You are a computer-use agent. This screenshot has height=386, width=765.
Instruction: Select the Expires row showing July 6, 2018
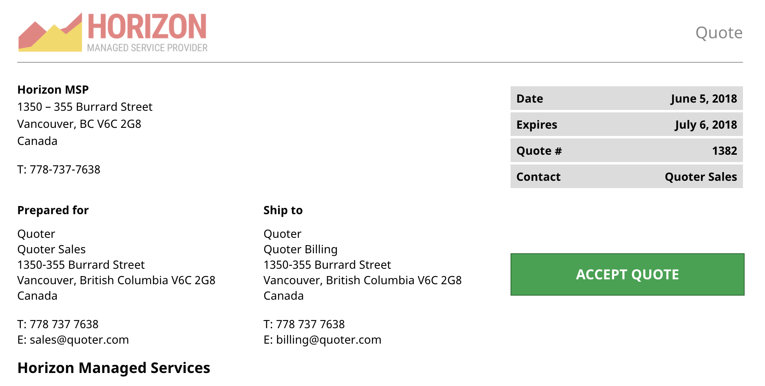tap(626, 125)
